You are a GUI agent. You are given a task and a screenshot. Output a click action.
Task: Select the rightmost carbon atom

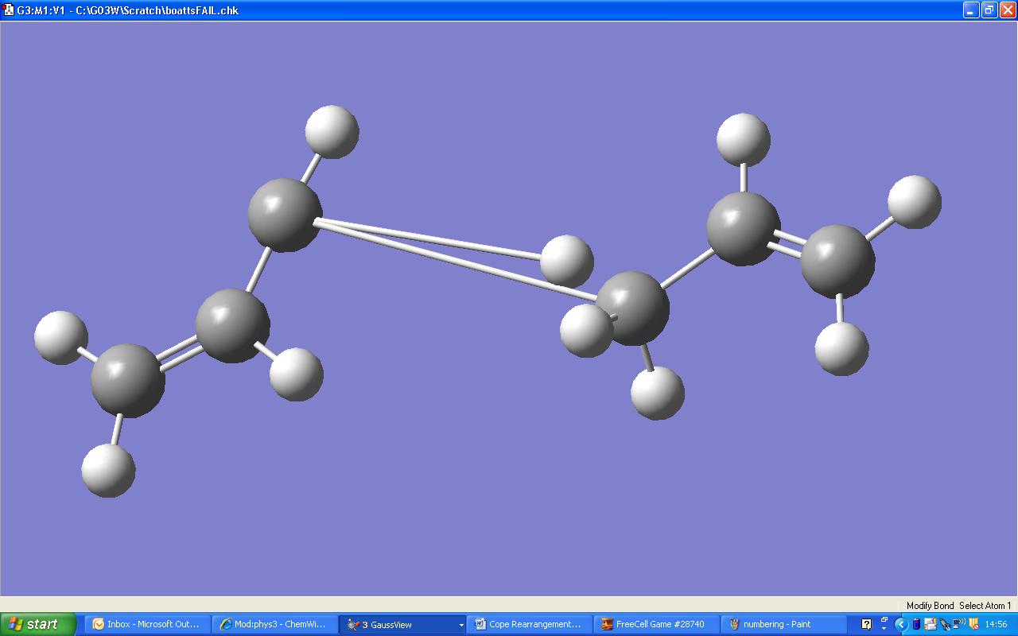(x=837, y=261)
